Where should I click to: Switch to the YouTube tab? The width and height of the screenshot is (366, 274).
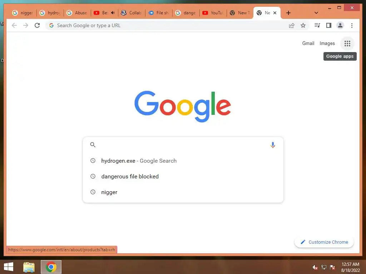coord(213,13)
